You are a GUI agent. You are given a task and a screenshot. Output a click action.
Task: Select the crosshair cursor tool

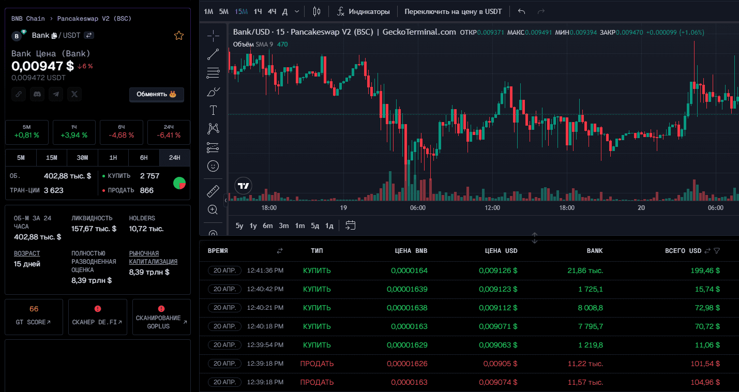click(213, 36)
